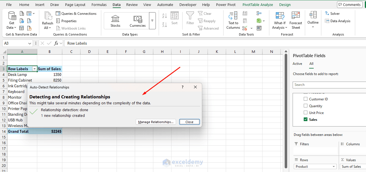This screenshot has width=366, height=172.
Task: Open the Comments pane
Action: (350, 5)
